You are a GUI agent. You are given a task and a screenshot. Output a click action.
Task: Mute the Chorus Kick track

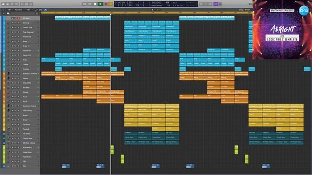[x=12, y=28]
